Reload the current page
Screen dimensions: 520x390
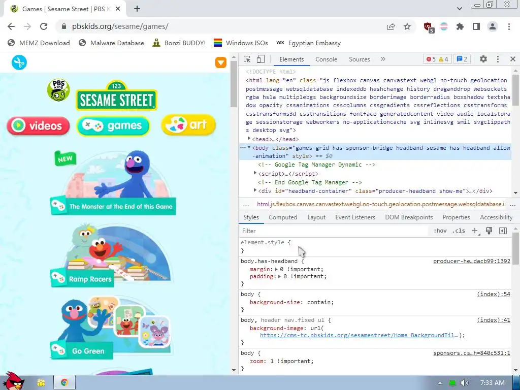tap(44, 26)
